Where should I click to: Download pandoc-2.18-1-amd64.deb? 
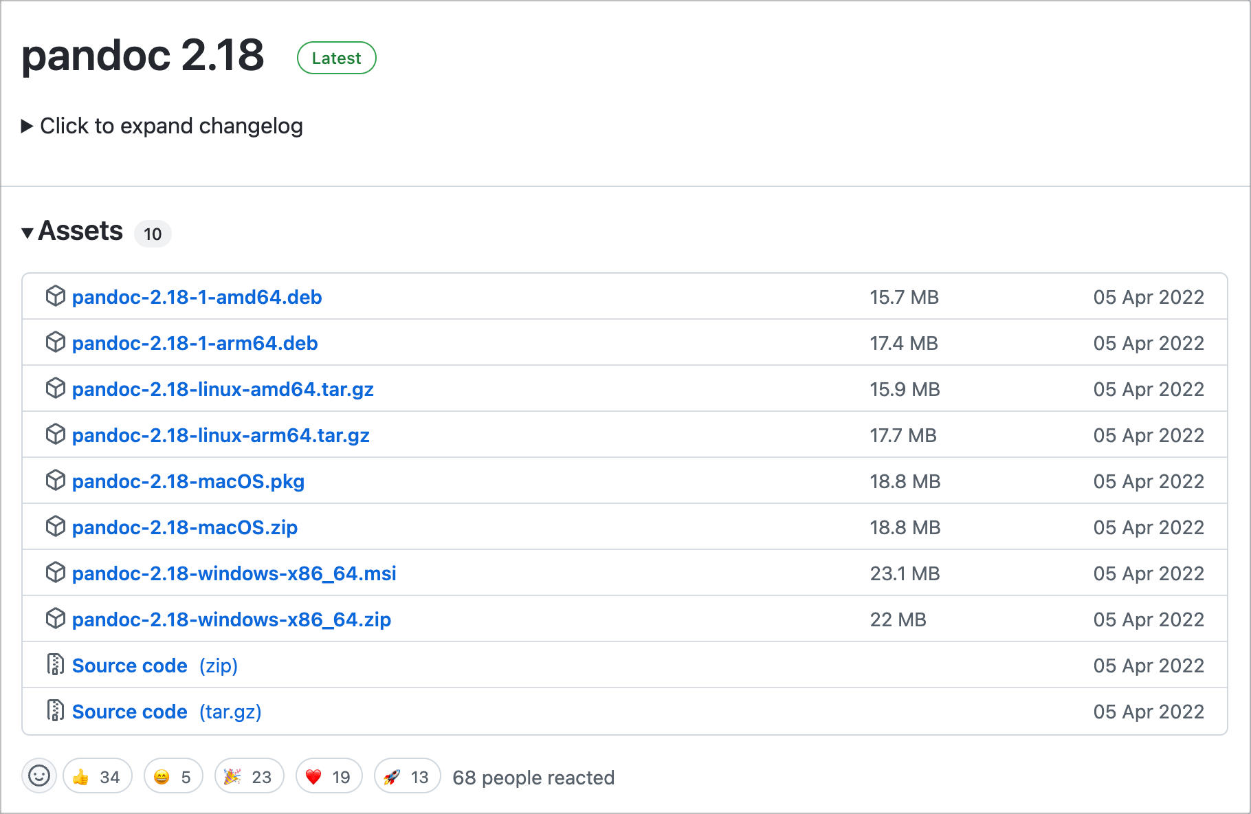[x=197, y=297]
